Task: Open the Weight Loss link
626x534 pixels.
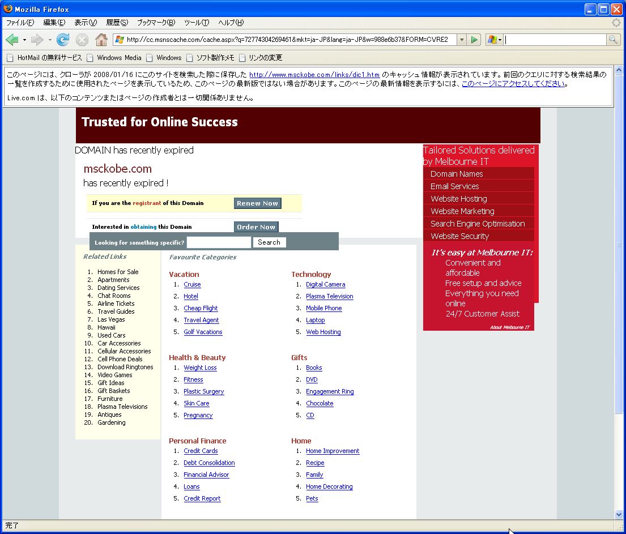Action: coord(200,368)
